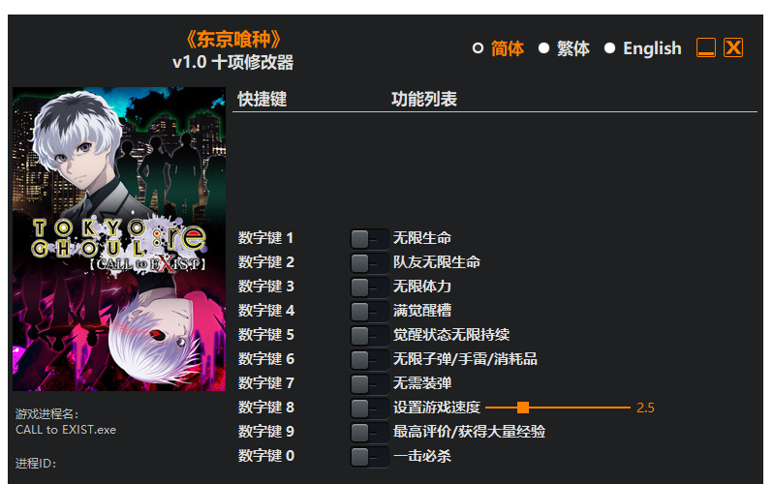Image resolution: width=773 pixels, height=484 pixels.
Task: Close the trainer with the orange X
Action: [x=733, y=47]
